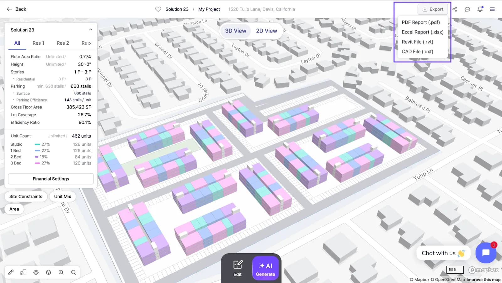Zoom in using the magnifier plus icon

[61, 272]
